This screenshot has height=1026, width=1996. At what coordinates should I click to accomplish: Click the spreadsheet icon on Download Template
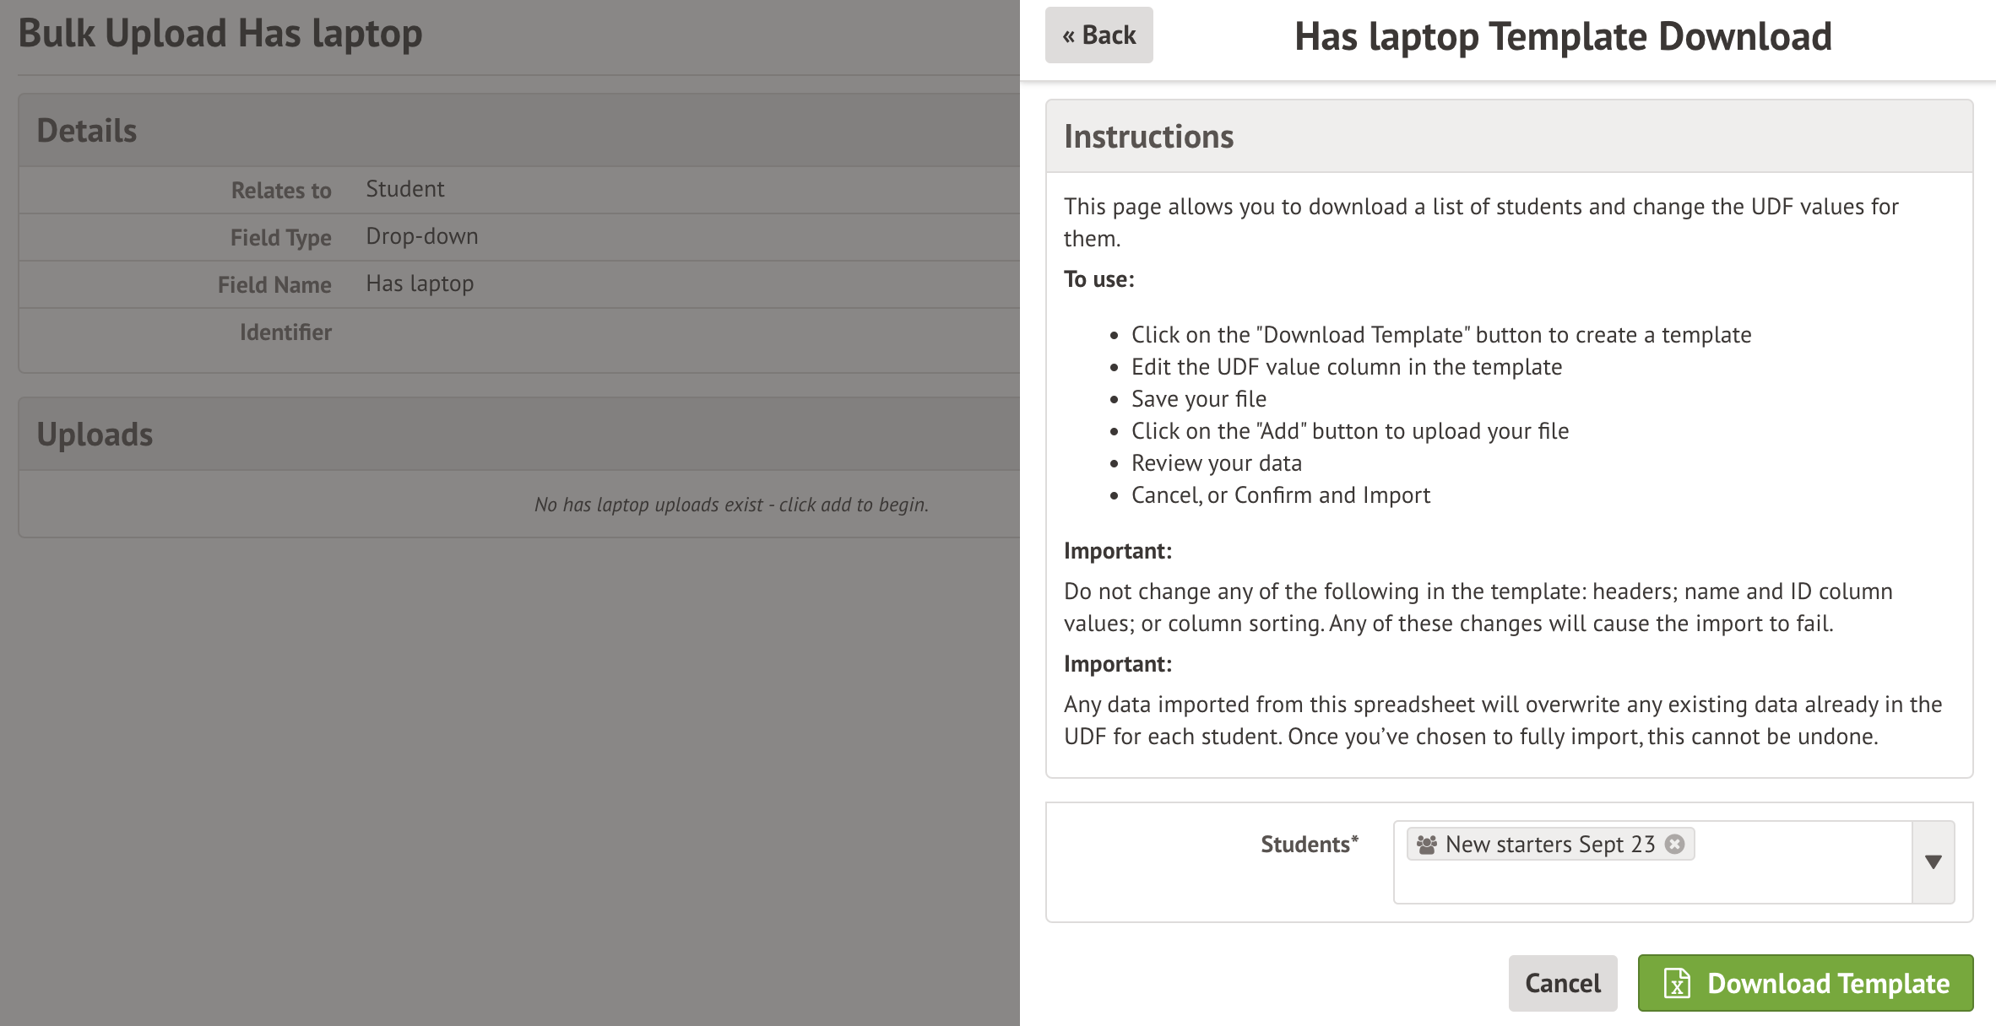[1676, 983]
